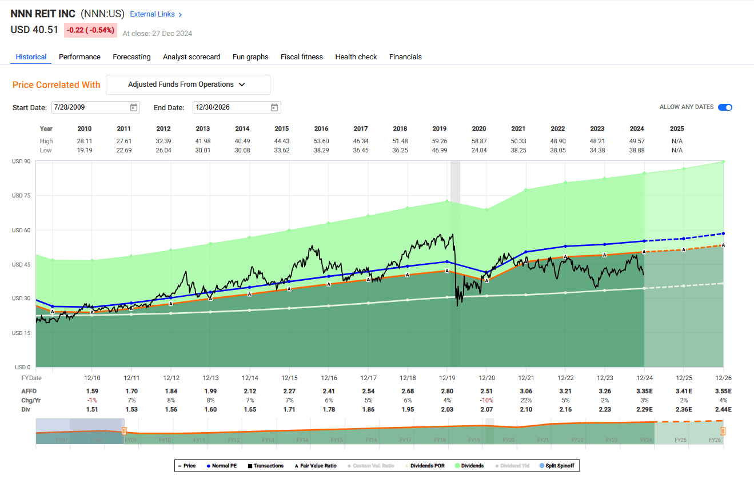The image size is (754, 480).
Task: Open the End Date calendar picker
Action: coord(274,107)
